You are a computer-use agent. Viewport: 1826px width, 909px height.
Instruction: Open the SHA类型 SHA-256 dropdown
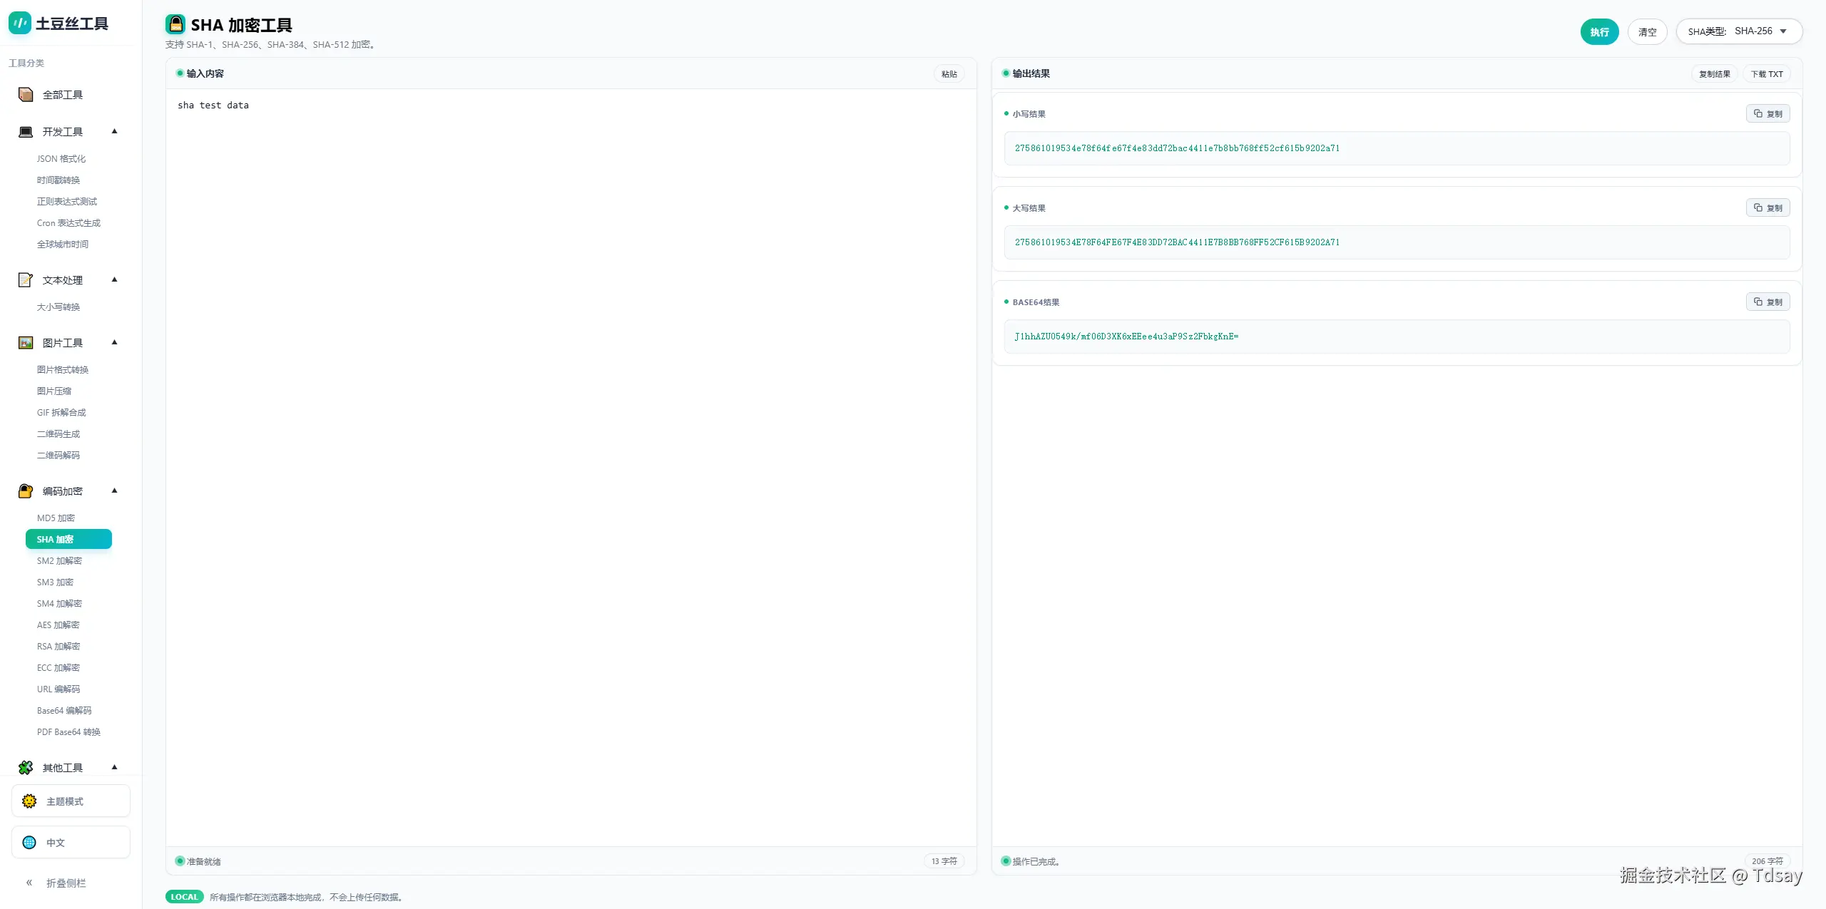(1739, 31)
